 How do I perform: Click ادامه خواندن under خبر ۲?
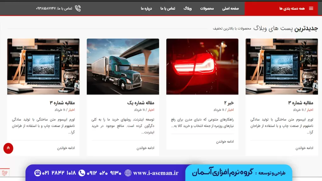[x=225, y=142]
